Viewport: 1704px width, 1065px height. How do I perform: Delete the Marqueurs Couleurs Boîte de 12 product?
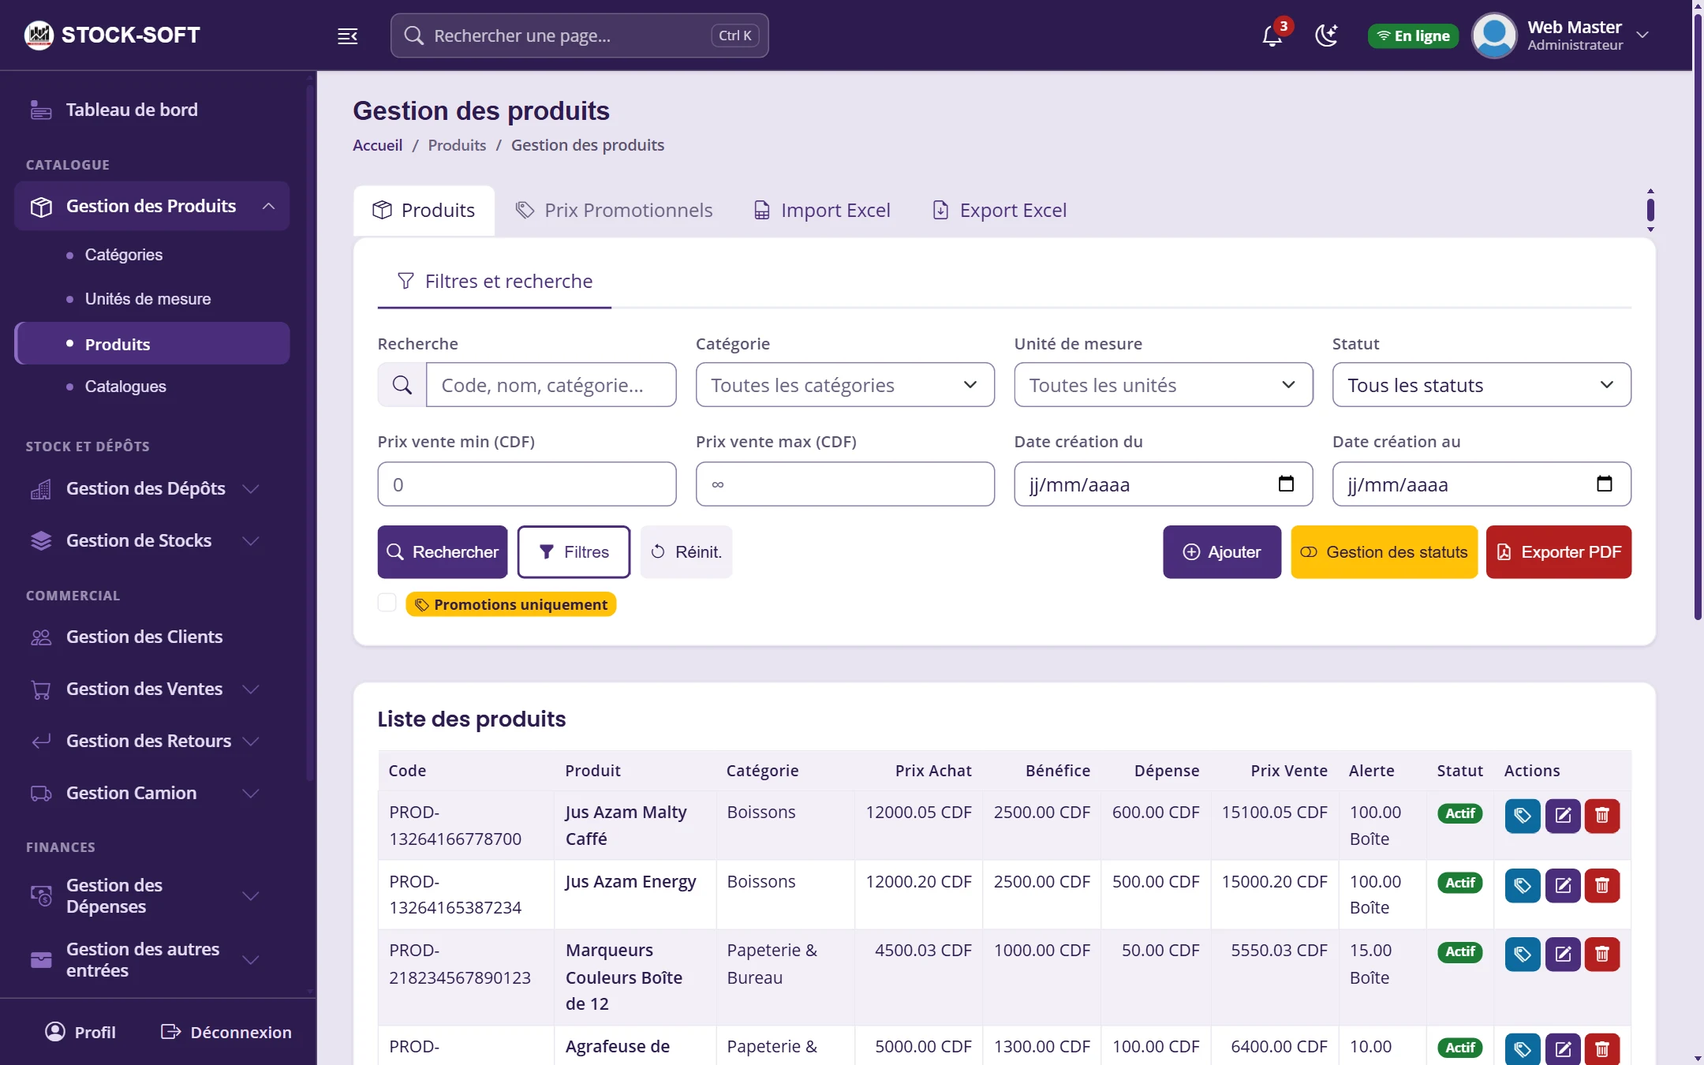tap(1602, 955)
